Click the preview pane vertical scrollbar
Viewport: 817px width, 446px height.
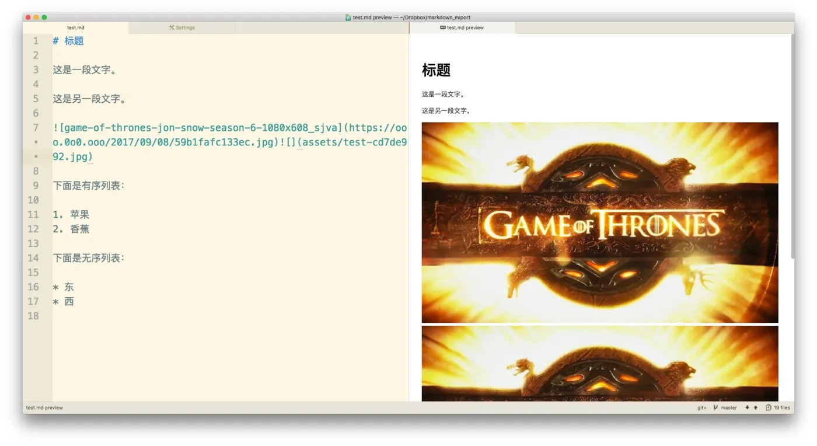click(792, 146)
